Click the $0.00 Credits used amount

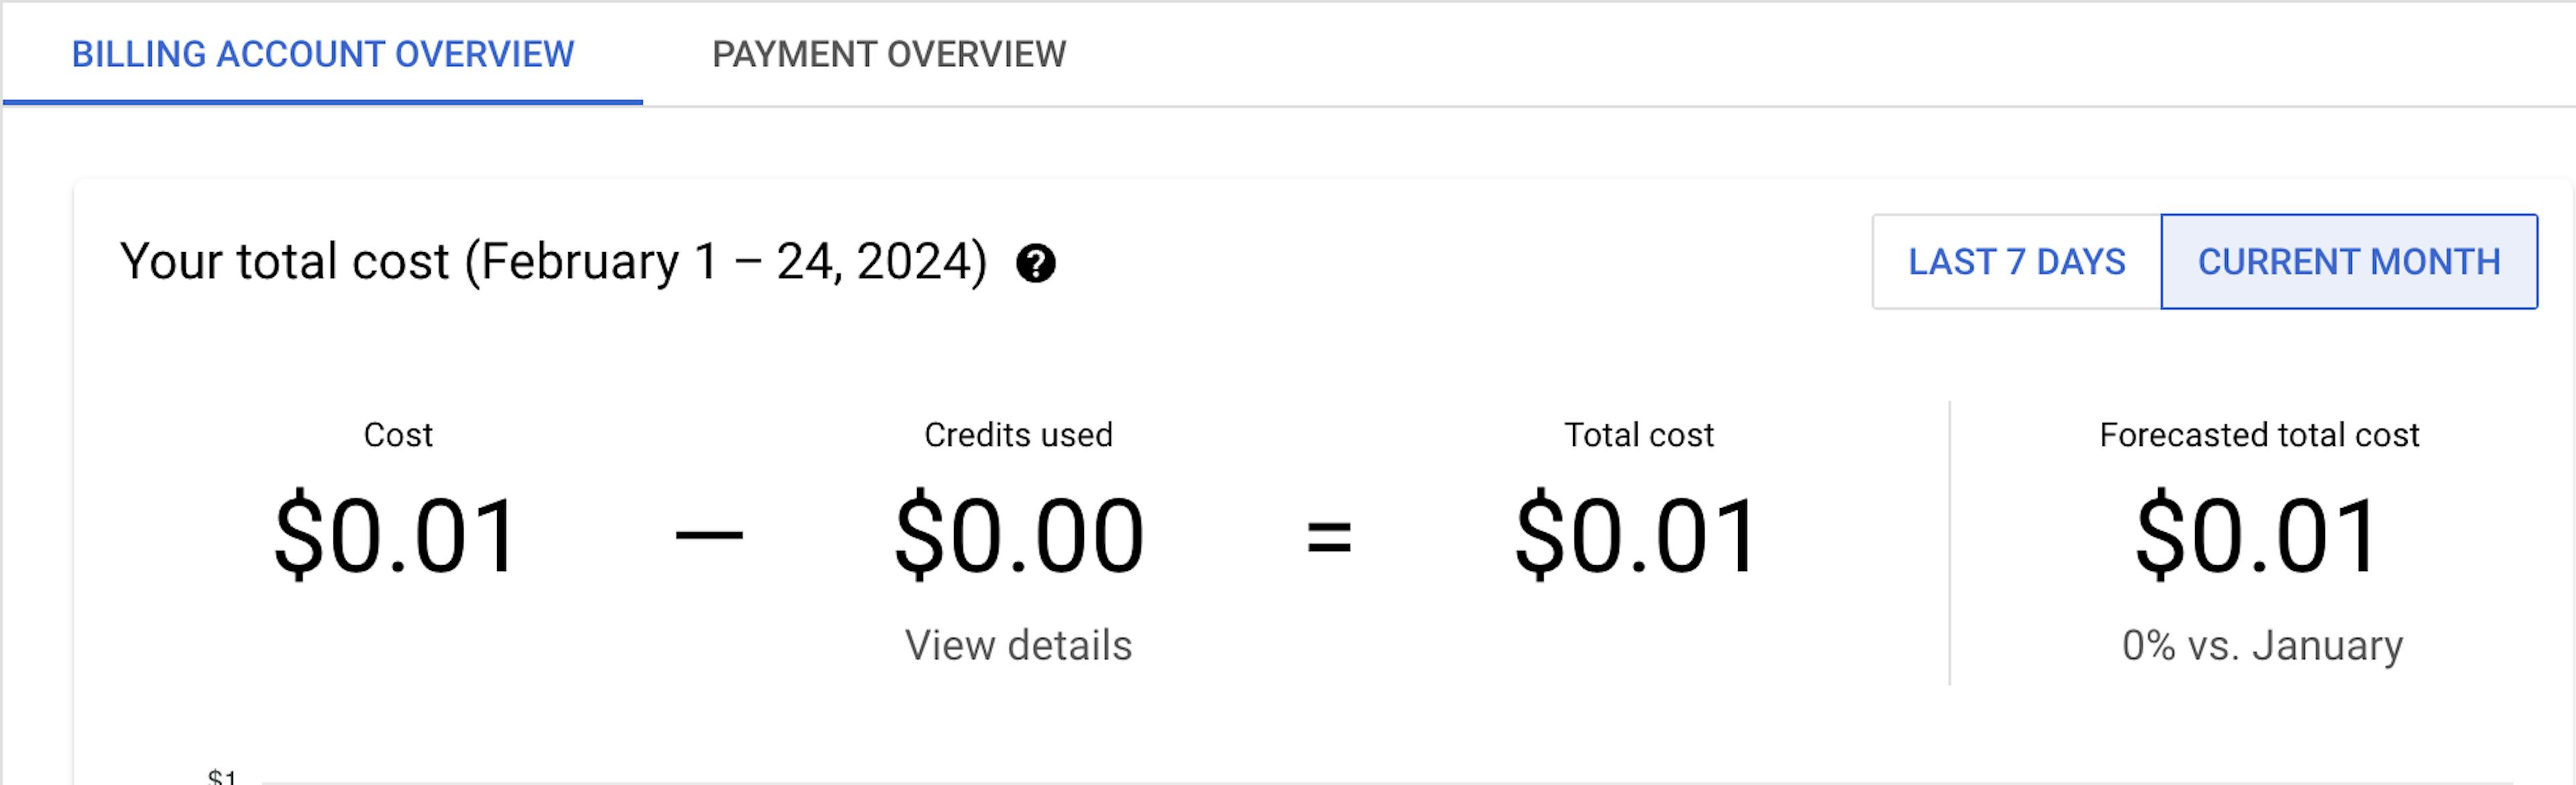[1018, 536]
